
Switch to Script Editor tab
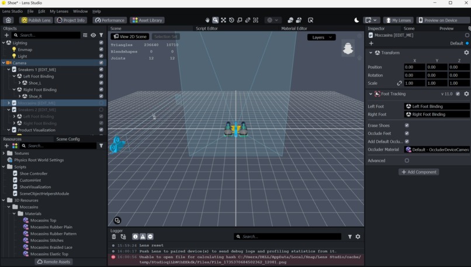[207, 29]
